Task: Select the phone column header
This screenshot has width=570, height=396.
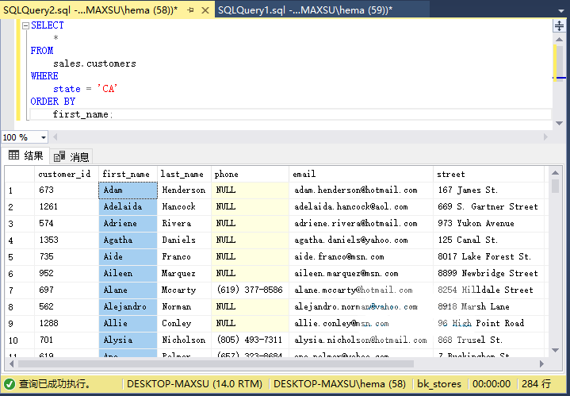Action: (250, 174)
